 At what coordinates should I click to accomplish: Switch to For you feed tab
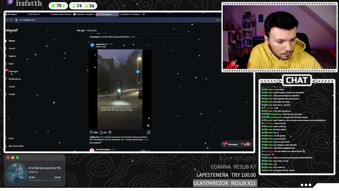[x=81, y=31]
